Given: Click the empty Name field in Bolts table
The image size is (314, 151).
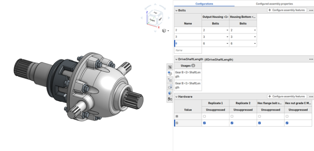Looking at the screenshot, I should pyautogui.click(x=188, y=50).
